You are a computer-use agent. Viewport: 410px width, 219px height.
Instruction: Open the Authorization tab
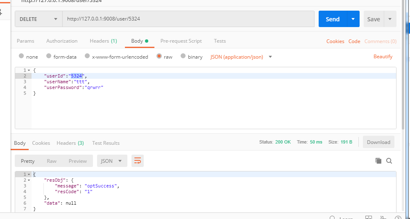(x=62, y=41)
